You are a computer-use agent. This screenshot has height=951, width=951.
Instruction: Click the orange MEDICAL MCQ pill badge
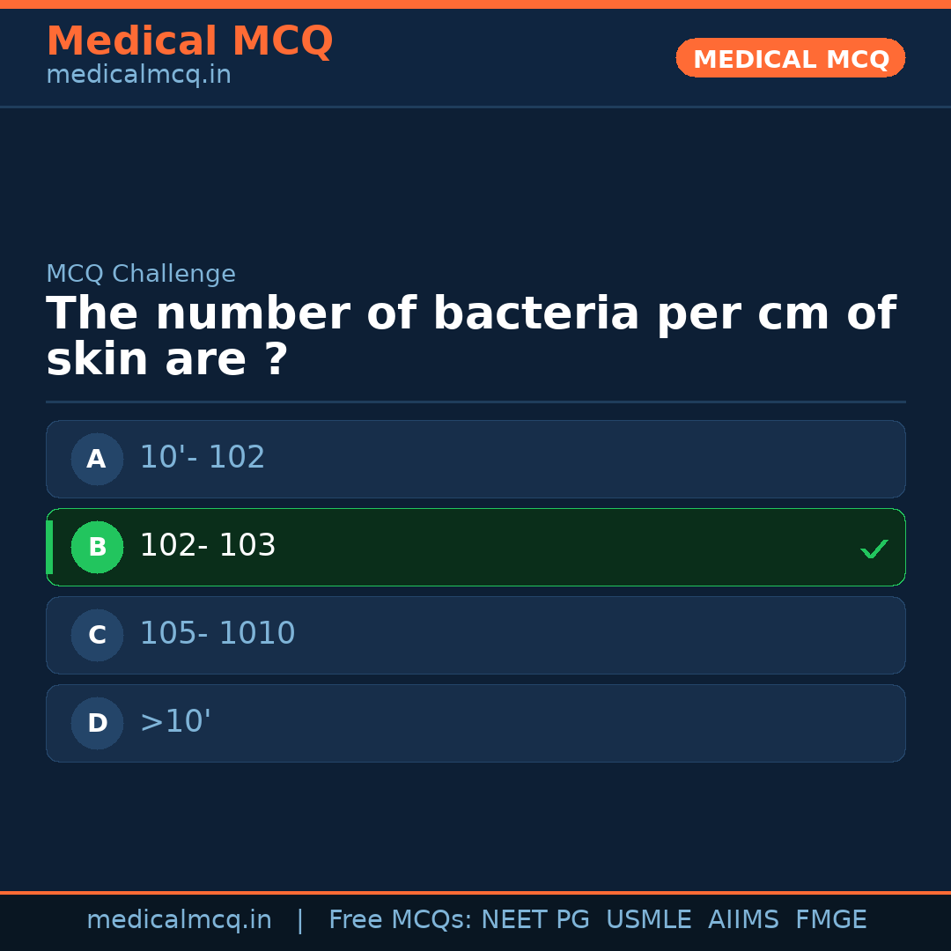click(790, 58)
